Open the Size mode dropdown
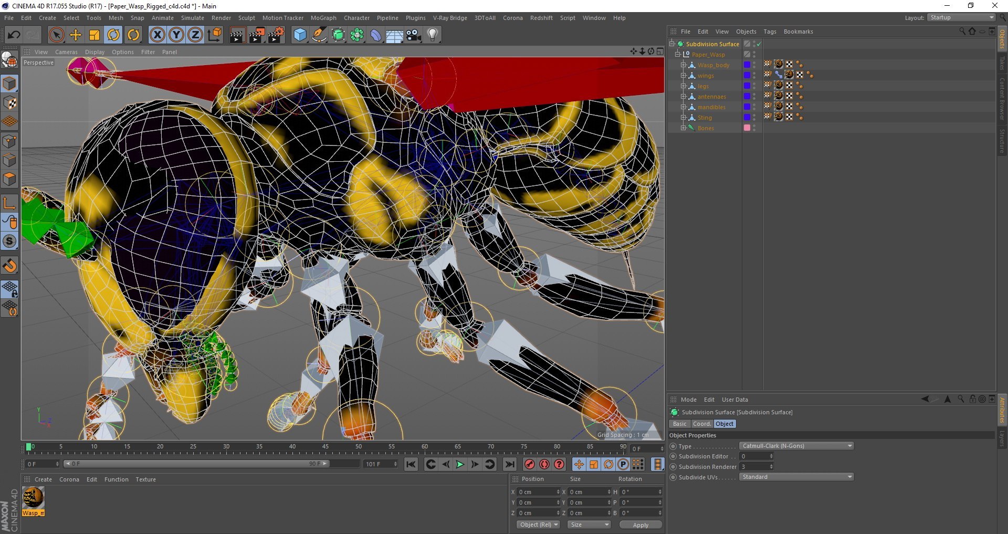 coord(589,525)
